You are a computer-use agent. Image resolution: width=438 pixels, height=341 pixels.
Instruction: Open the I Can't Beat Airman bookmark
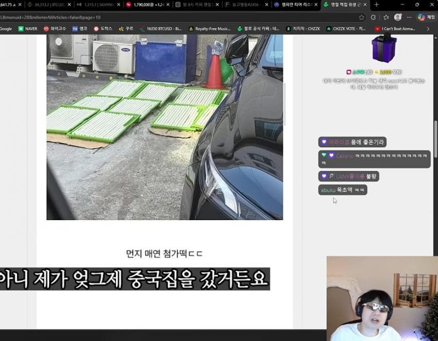pyautogui.click(x=395, y=29)
